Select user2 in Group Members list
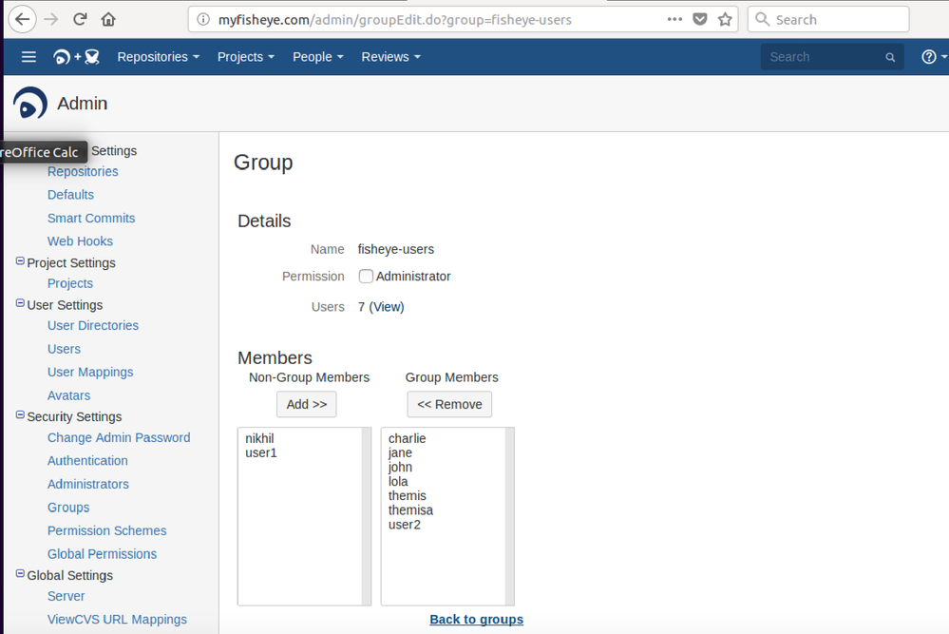Screen dimensions: 949x634 (x=405, y=525)
